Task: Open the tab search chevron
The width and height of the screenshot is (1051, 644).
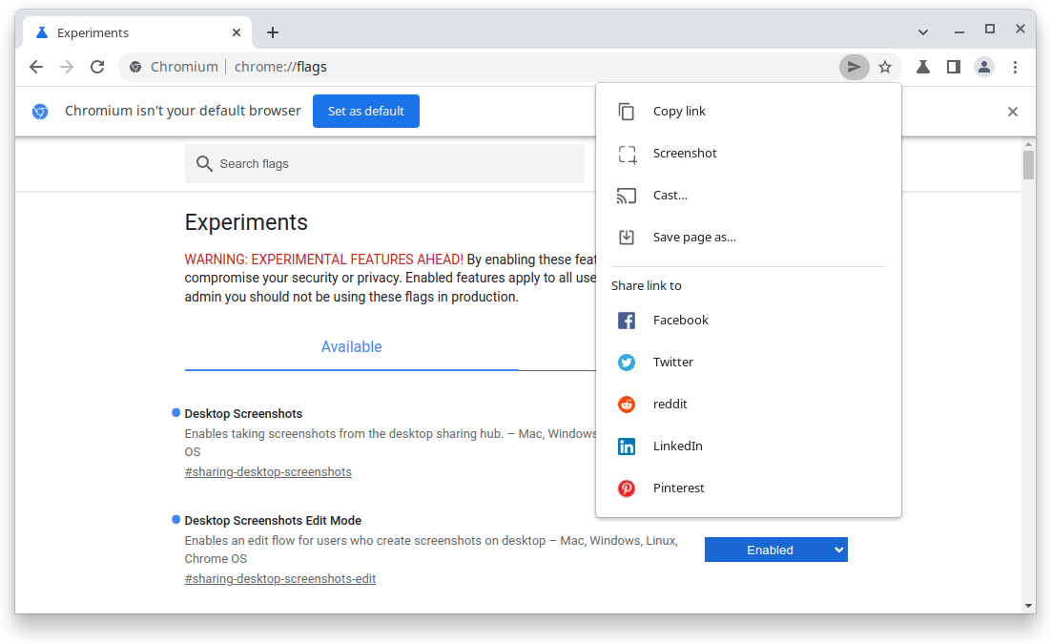Action: click(x=922, y=31)
